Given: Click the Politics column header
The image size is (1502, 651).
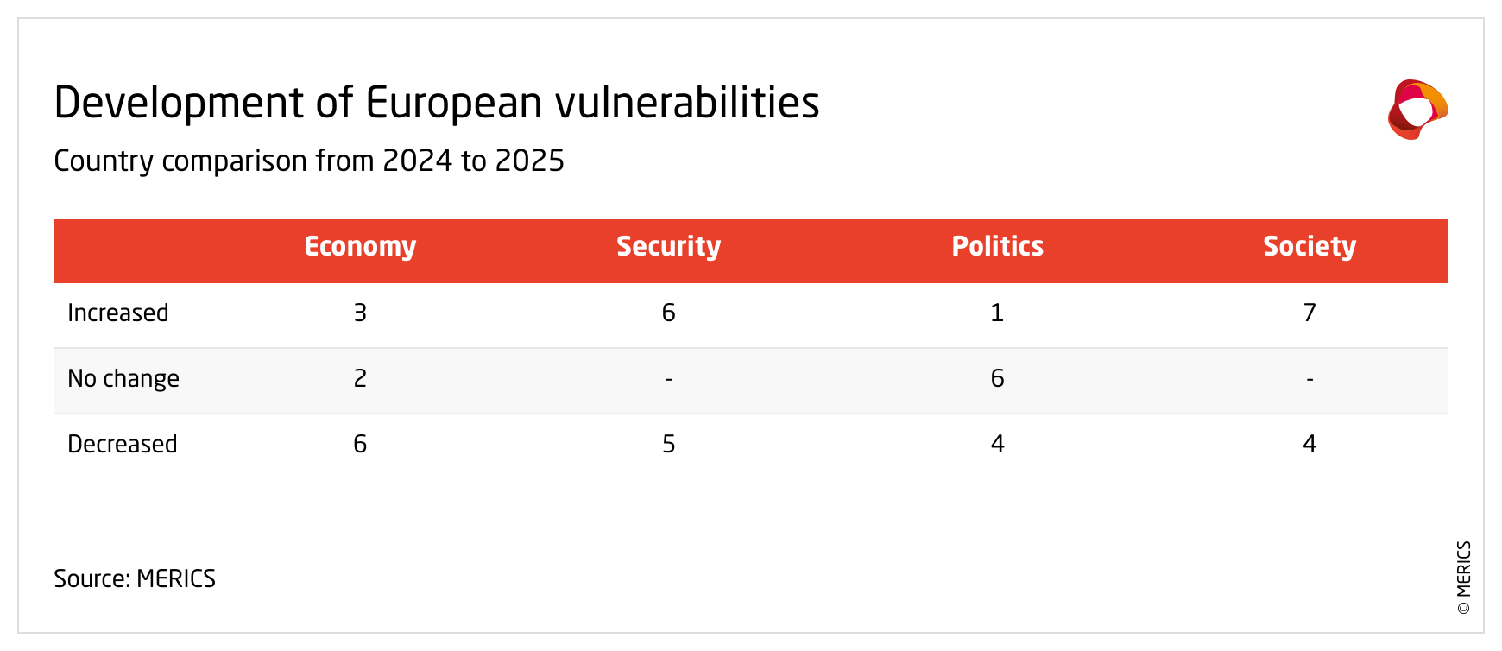Looking at the screenshot, I should pyautogui.click(x=997, y=247).
